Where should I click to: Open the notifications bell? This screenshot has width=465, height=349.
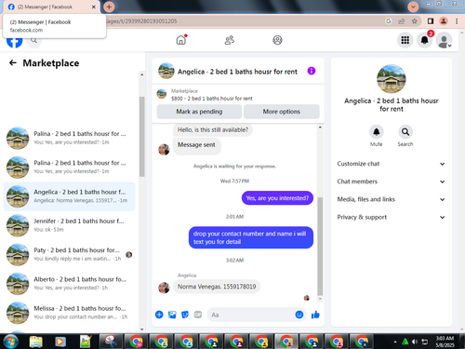click(x=424, y=40)
